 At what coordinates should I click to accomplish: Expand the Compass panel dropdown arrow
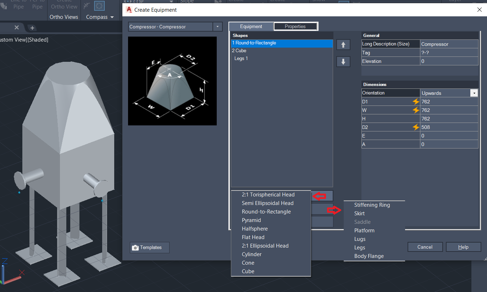112,17
